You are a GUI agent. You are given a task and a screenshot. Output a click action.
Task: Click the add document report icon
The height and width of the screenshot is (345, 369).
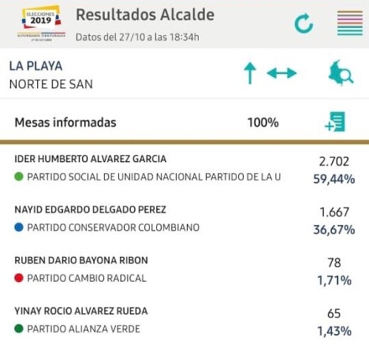tap(335, 122)
